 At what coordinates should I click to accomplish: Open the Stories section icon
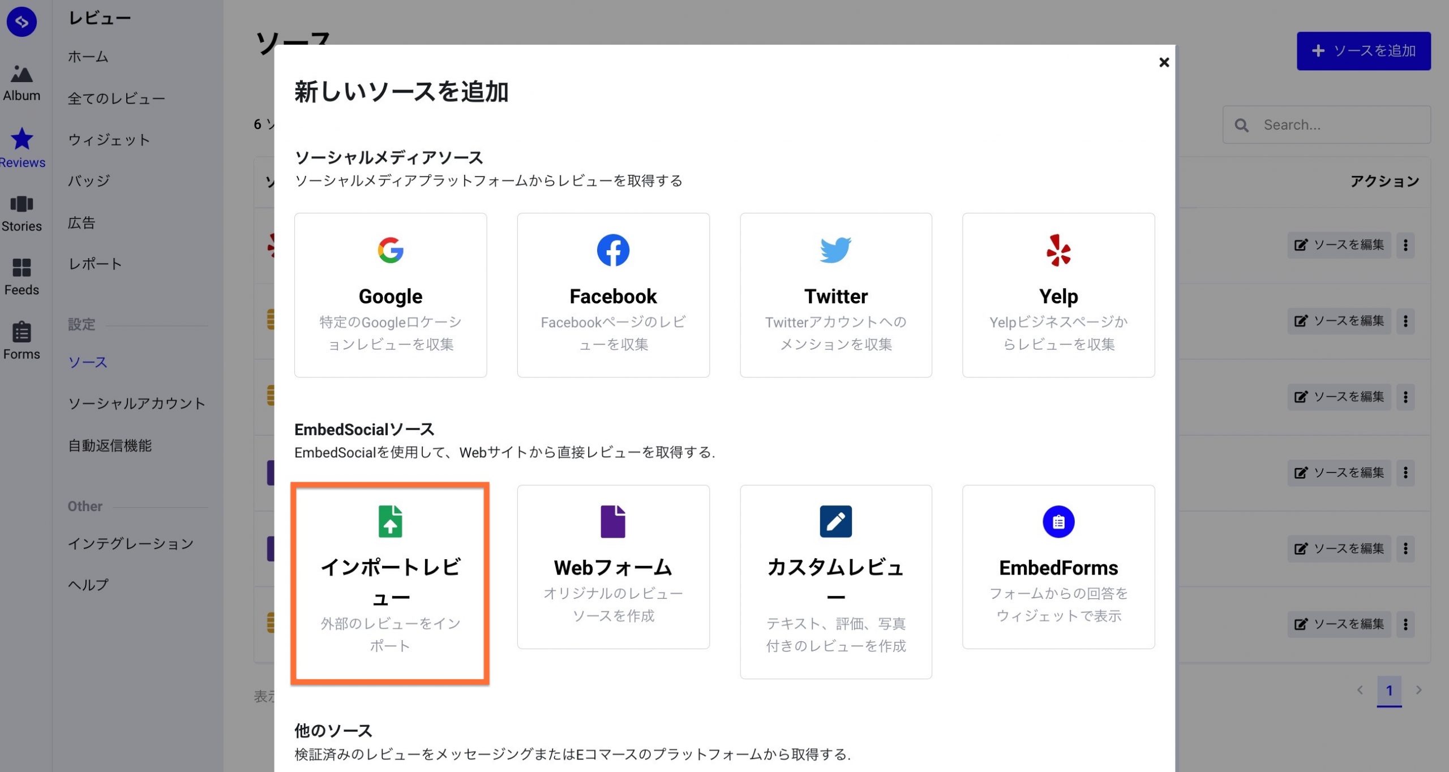coord(22,204)
